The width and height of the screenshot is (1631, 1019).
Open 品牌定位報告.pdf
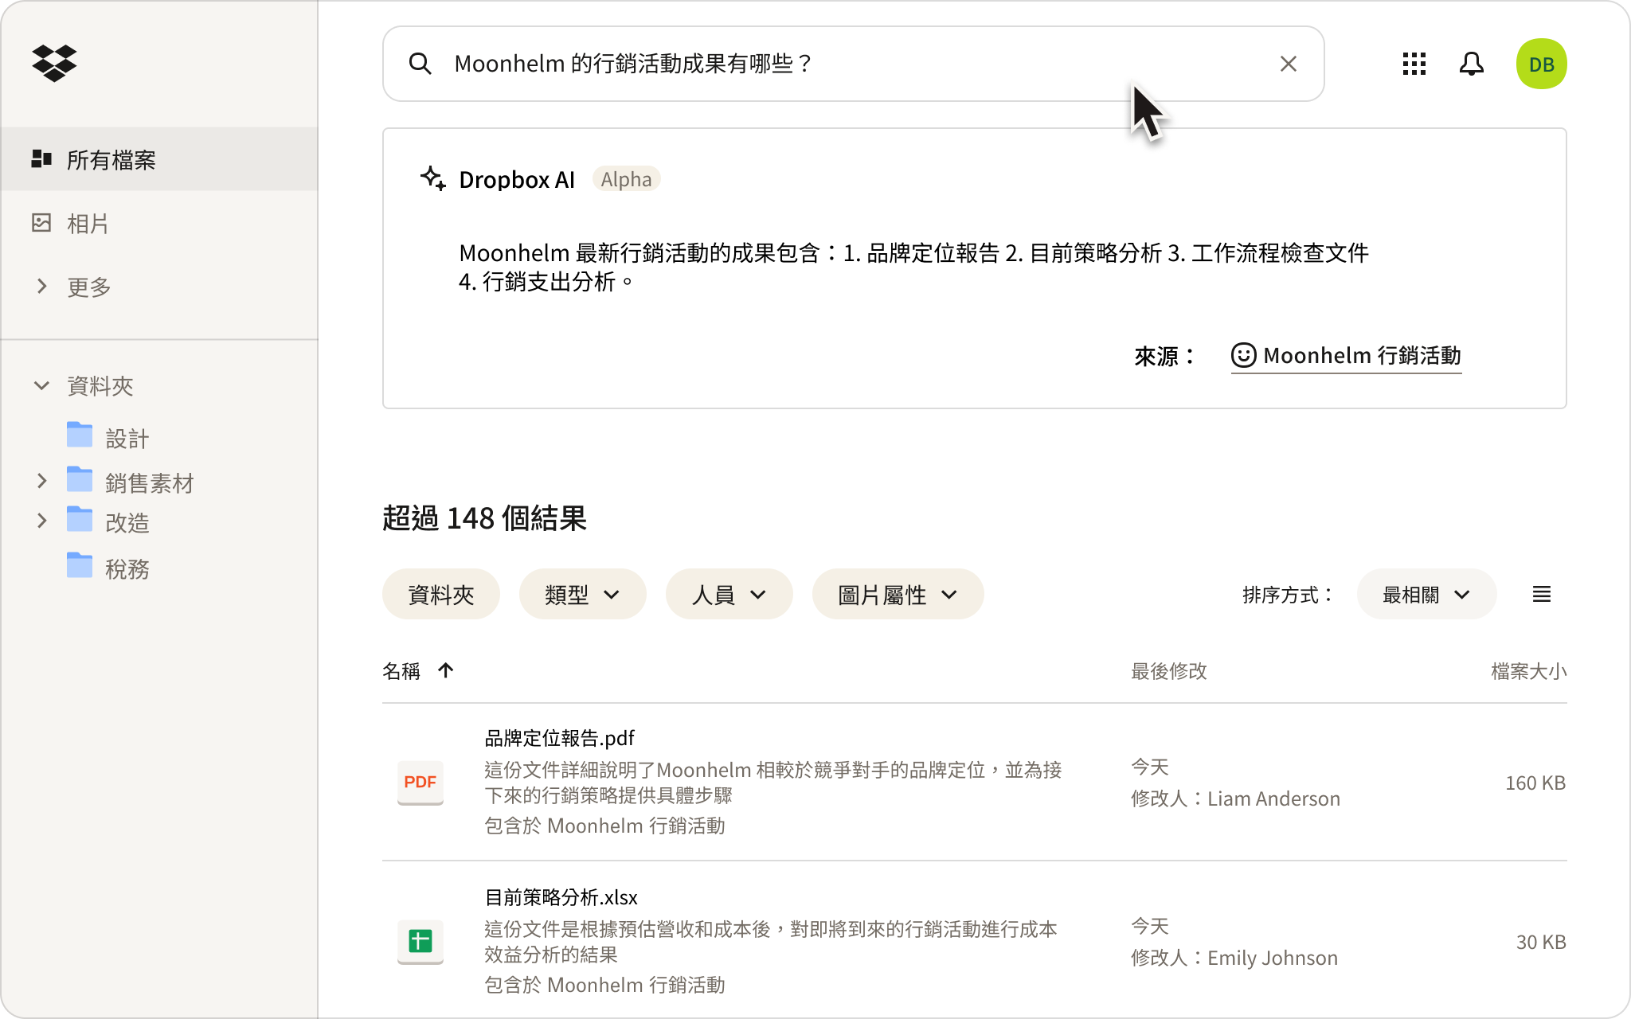[x=559, y=738]
